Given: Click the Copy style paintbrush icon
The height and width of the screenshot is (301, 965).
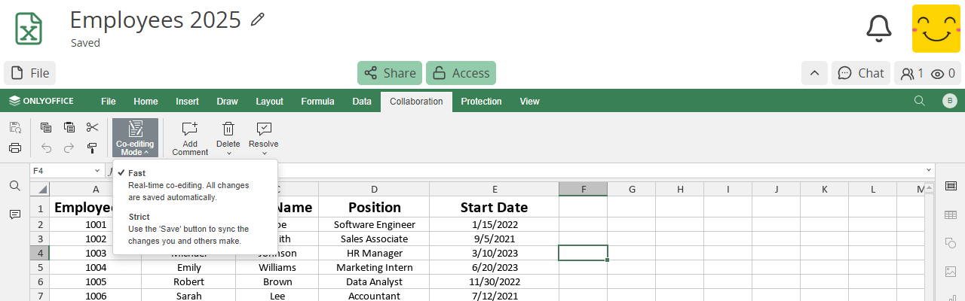Looking at the screenshot, I should 92,147.
